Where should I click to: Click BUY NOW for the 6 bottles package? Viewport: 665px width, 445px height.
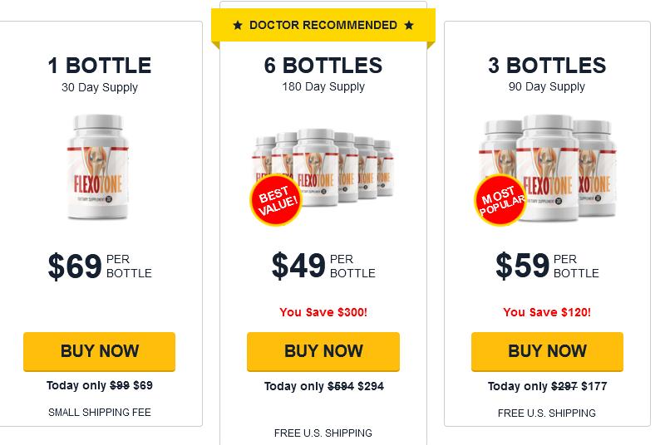pyautogui.click(x=323, y=351)
